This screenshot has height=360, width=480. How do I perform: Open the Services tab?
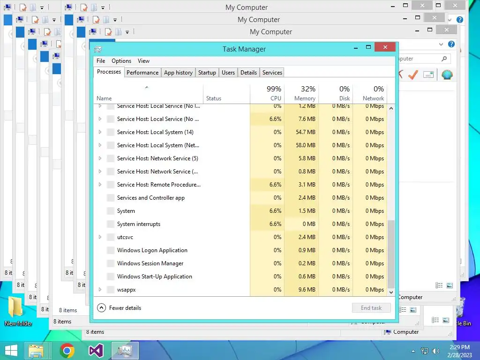pos(272,73)
